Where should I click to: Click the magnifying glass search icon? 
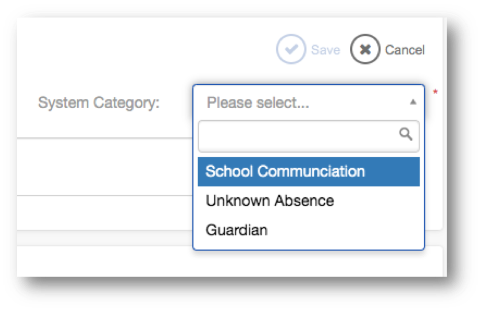(x=406, y=135)
